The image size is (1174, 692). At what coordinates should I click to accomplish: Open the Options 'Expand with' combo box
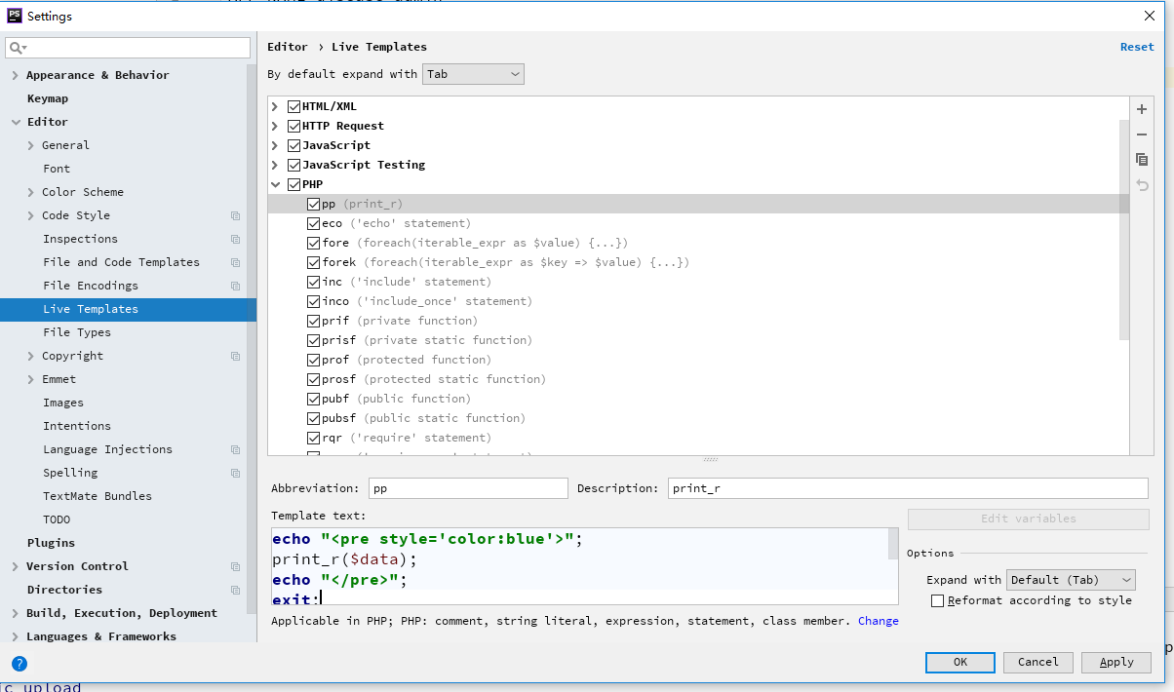[1071, 580]
